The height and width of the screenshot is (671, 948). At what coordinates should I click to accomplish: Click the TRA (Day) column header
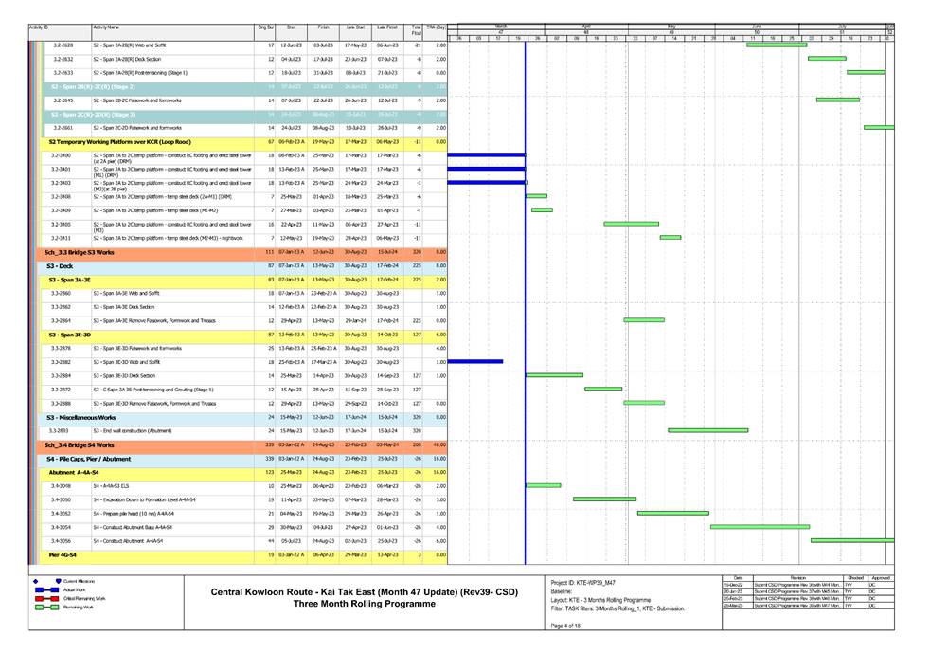436,27
